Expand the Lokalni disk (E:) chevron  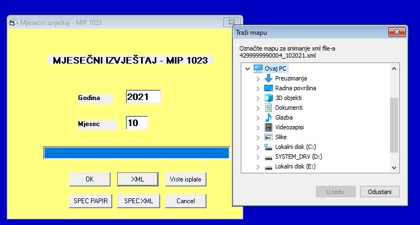tap(258, 167)
